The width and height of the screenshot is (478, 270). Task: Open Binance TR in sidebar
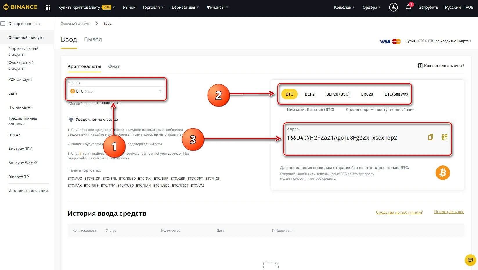19,177
